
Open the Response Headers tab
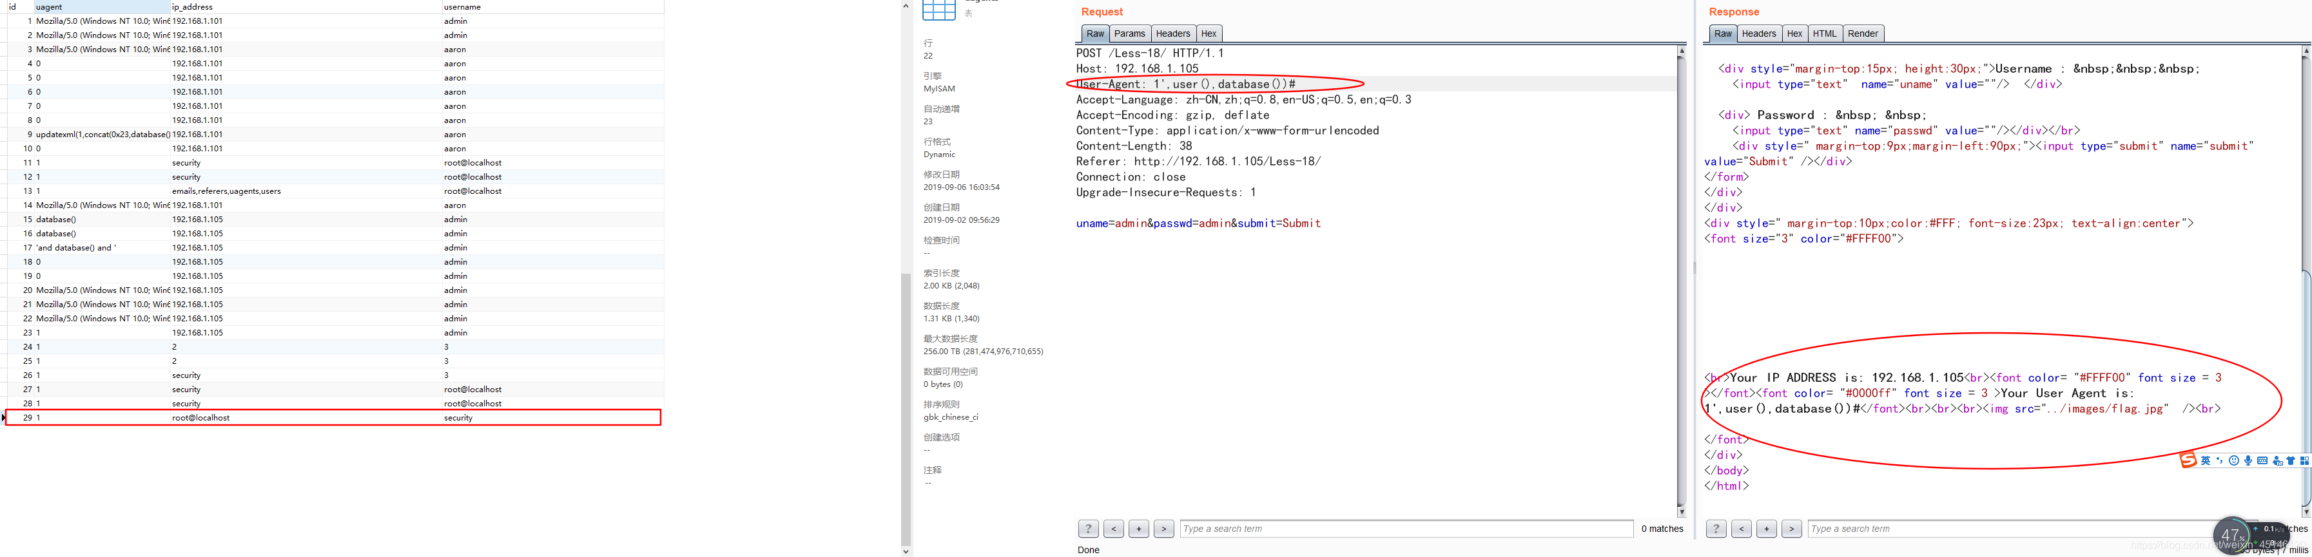[x=1758, y=34]
